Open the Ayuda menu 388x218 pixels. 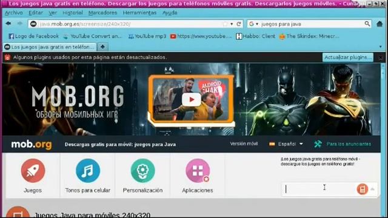pyautogui.click(x=170, y=13)
